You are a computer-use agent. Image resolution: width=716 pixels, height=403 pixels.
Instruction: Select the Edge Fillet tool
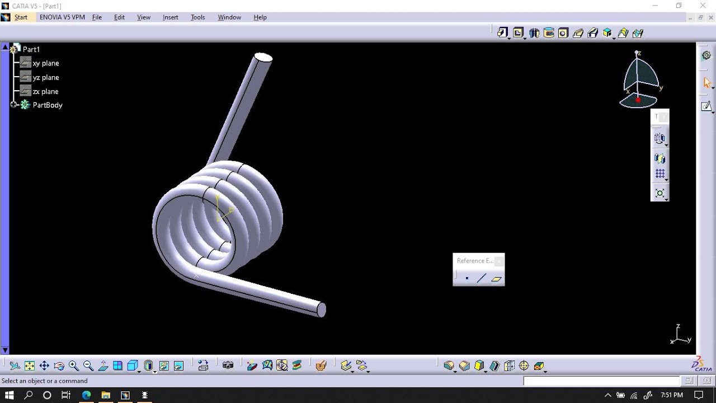point(449,365)
